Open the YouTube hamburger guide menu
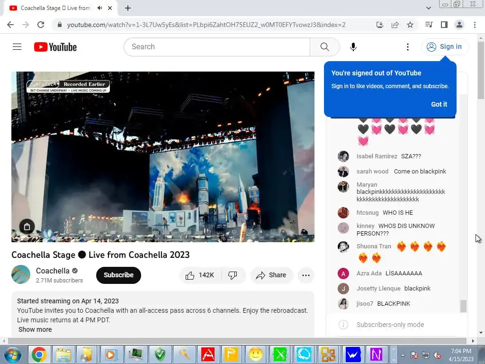 (17, 47)
